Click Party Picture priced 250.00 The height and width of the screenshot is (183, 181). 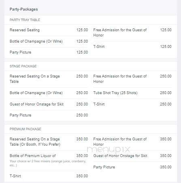(49, 115)
